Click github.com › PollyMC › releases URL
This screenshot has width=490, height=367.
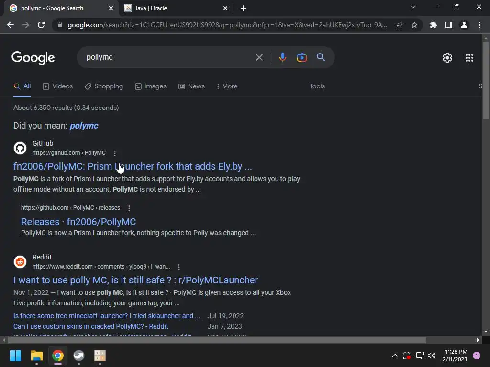70,208
